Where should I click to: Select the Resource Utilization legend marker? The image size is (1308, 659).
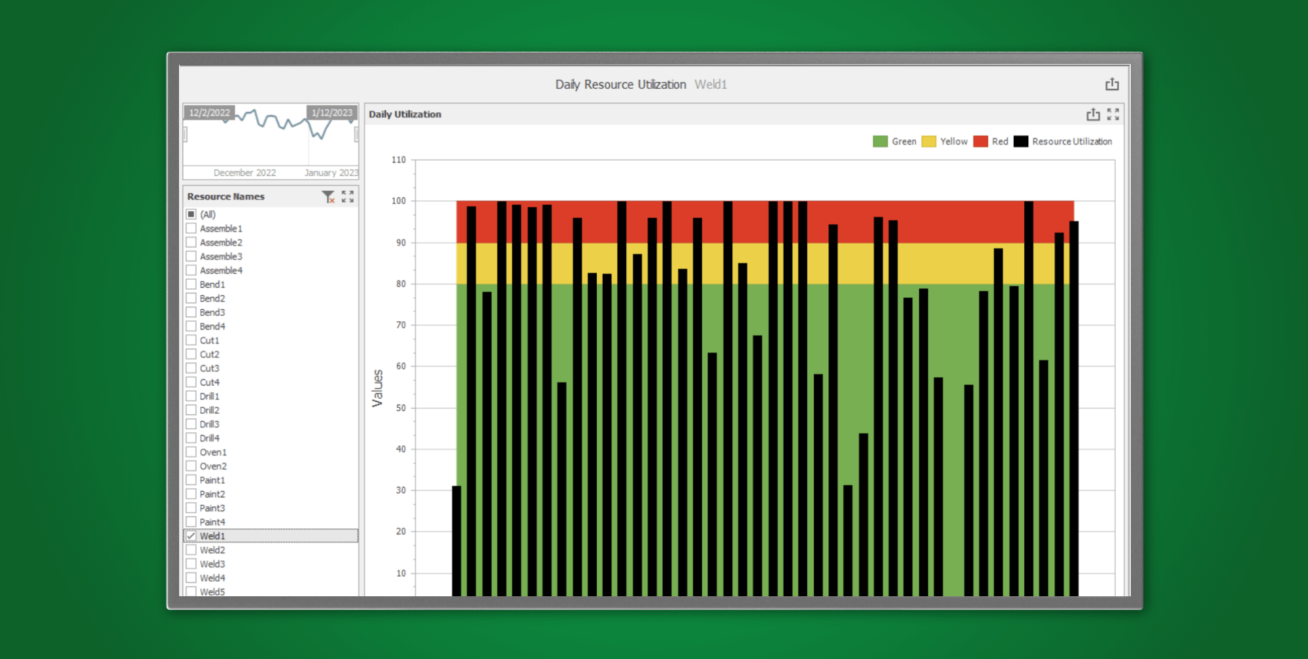(1020, 141)
